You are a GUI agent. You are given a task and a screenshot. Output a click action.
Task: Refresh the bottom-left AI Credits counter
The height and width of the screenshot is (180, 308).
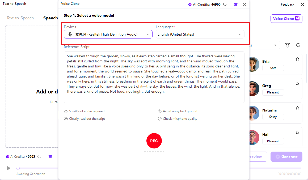(40, 157)
